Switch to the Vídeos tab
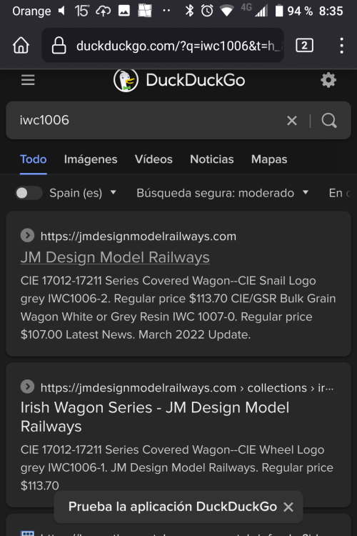The width and height of the screenshot is (357, 536). 154,159
